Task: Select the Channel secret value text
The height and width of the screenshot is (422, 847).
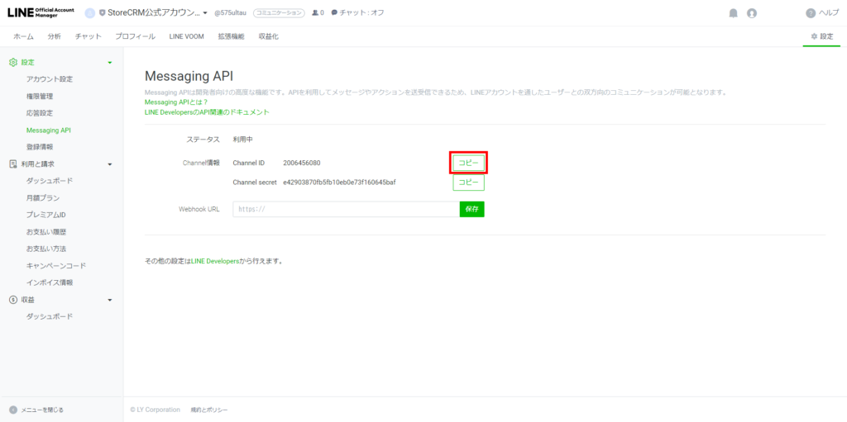Action: click(x=339, y=183)
